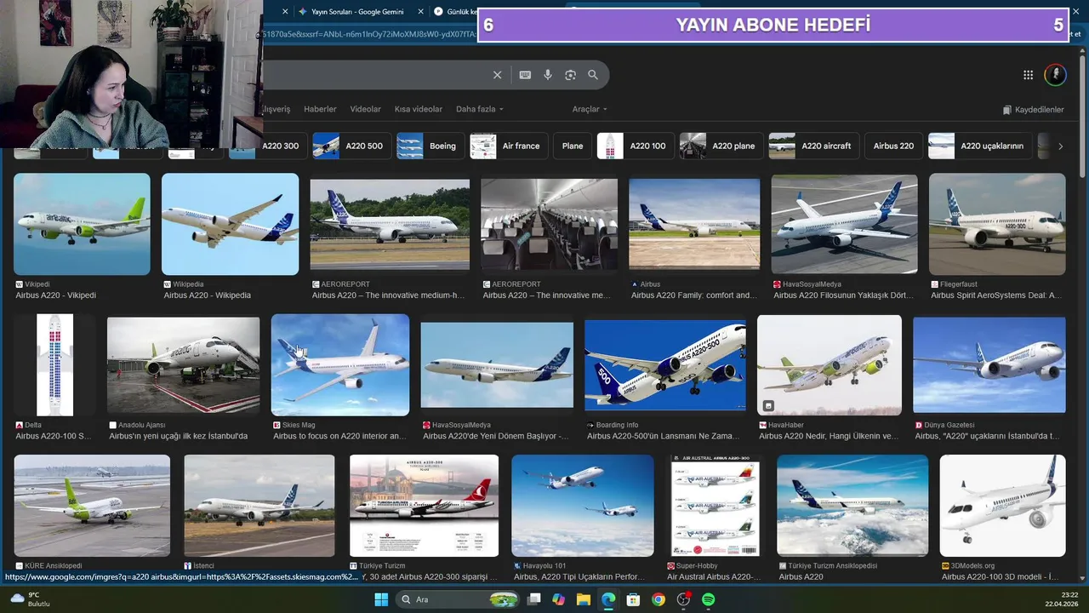Open the 3DModels.org A220-100 model thumbnail
The image size is (1089, 613).
tap(1002, 506)
